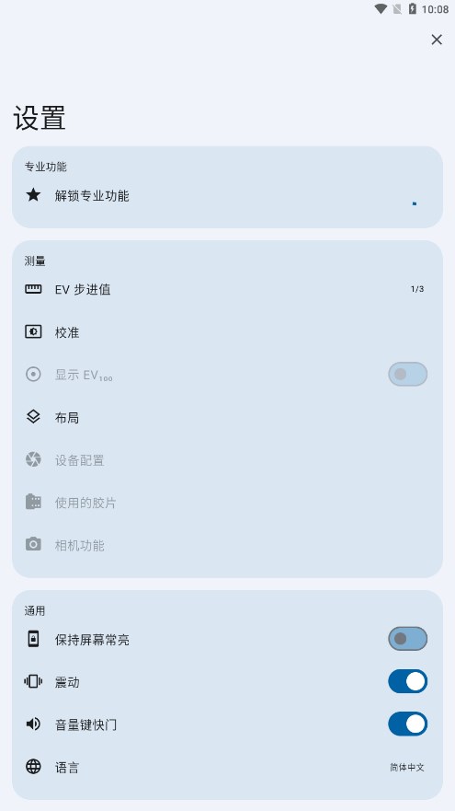Tap the layers icon next to 布局
Image resolution: width=455 pixels, height=811 pixels.
[33, 417]
